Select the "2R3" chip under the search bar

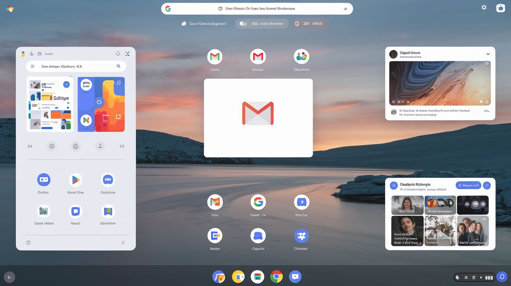(x=310, y=24)
